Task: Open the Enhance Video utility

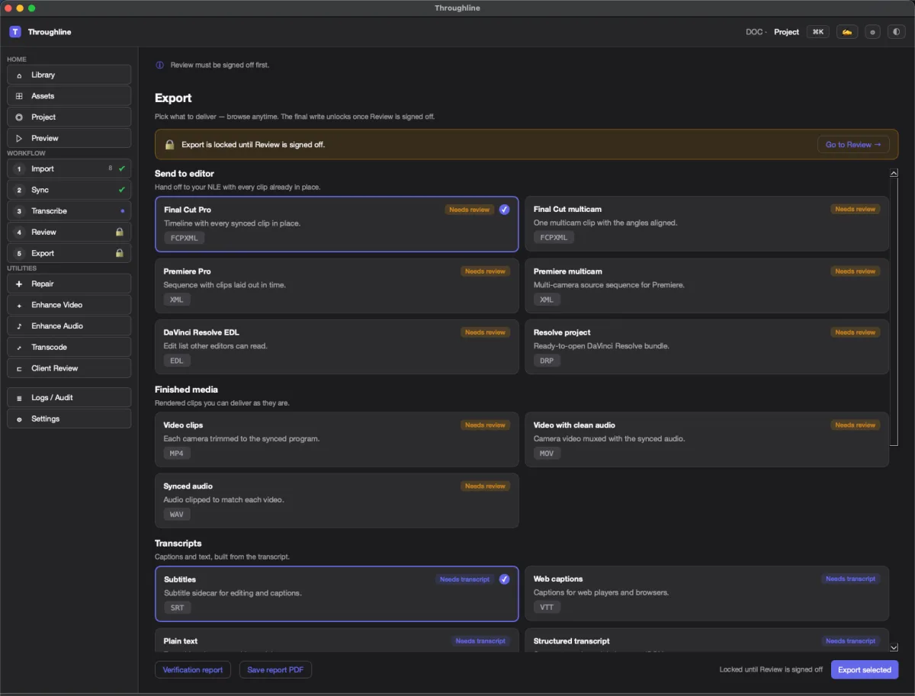Action: pos(69,305)
